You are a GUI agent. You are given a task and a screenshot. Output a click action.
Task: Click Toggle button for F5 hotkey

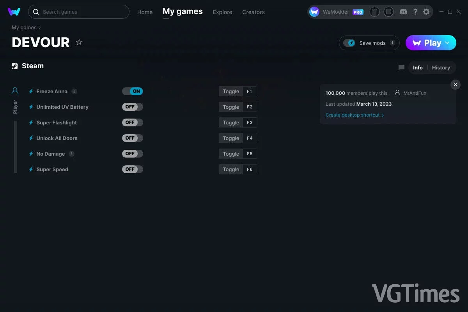point(231,154)
